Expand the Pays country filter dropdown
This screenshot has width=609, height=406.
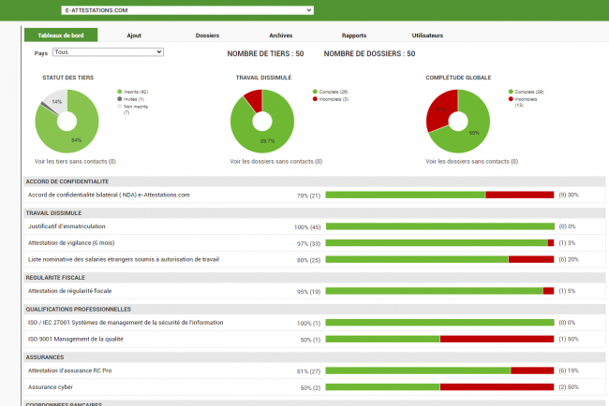tap(108, 52)
